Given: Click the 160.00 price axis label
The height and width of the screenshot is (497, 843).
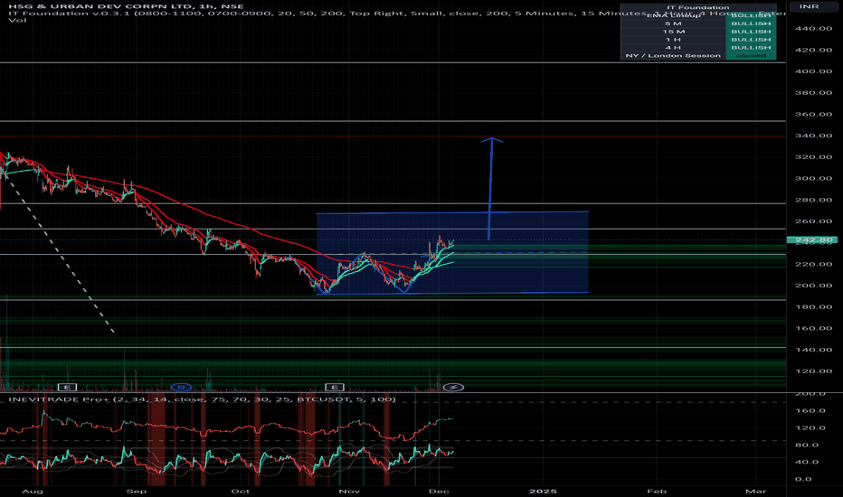Looking at the screenshot, I should (x=813, y=328).
